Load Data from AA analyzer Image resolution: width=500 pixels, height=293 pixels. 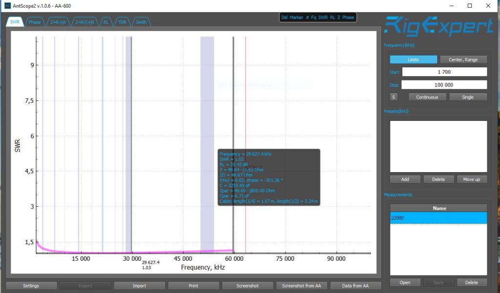[x=355, y=286]
